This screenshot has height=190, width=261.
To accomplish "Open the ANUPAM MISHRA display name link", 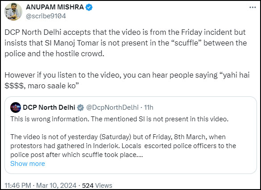I will (x=55, y=7).
